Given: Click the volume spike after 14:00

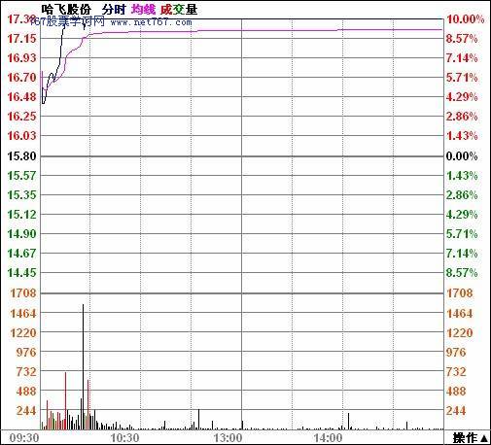Looking at the screenshot, I should pos(348,421).
